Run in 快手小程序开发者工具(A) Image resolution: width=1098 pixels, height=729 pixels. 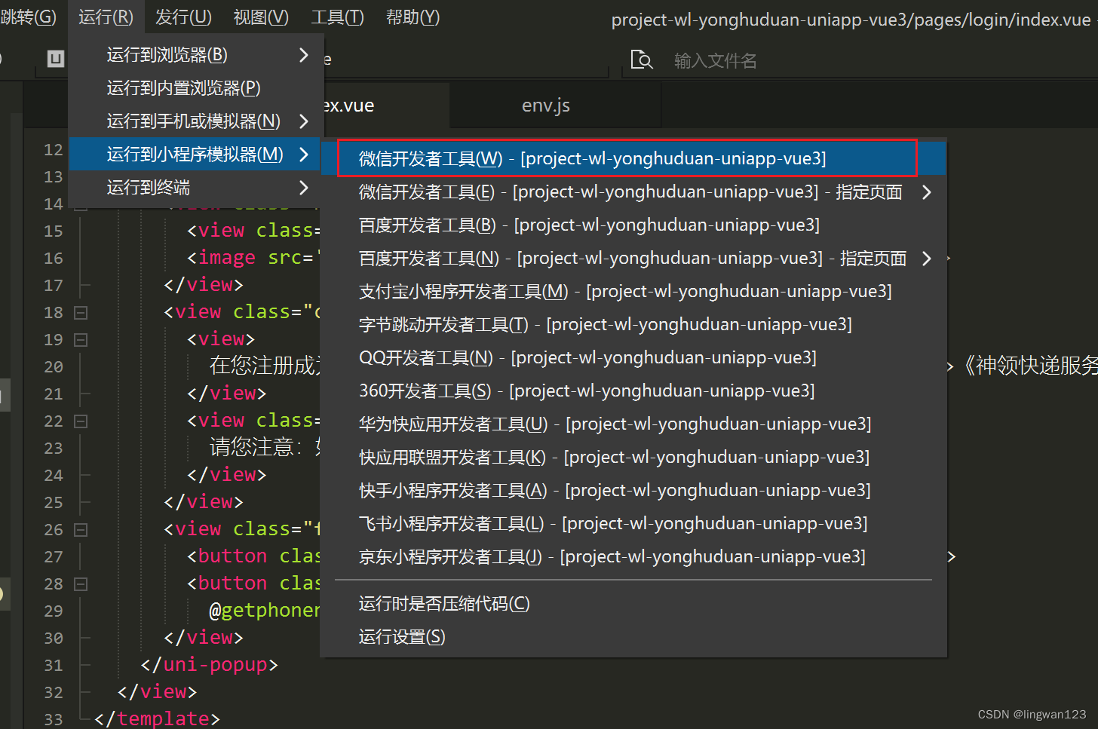click(x=633, y=491)
